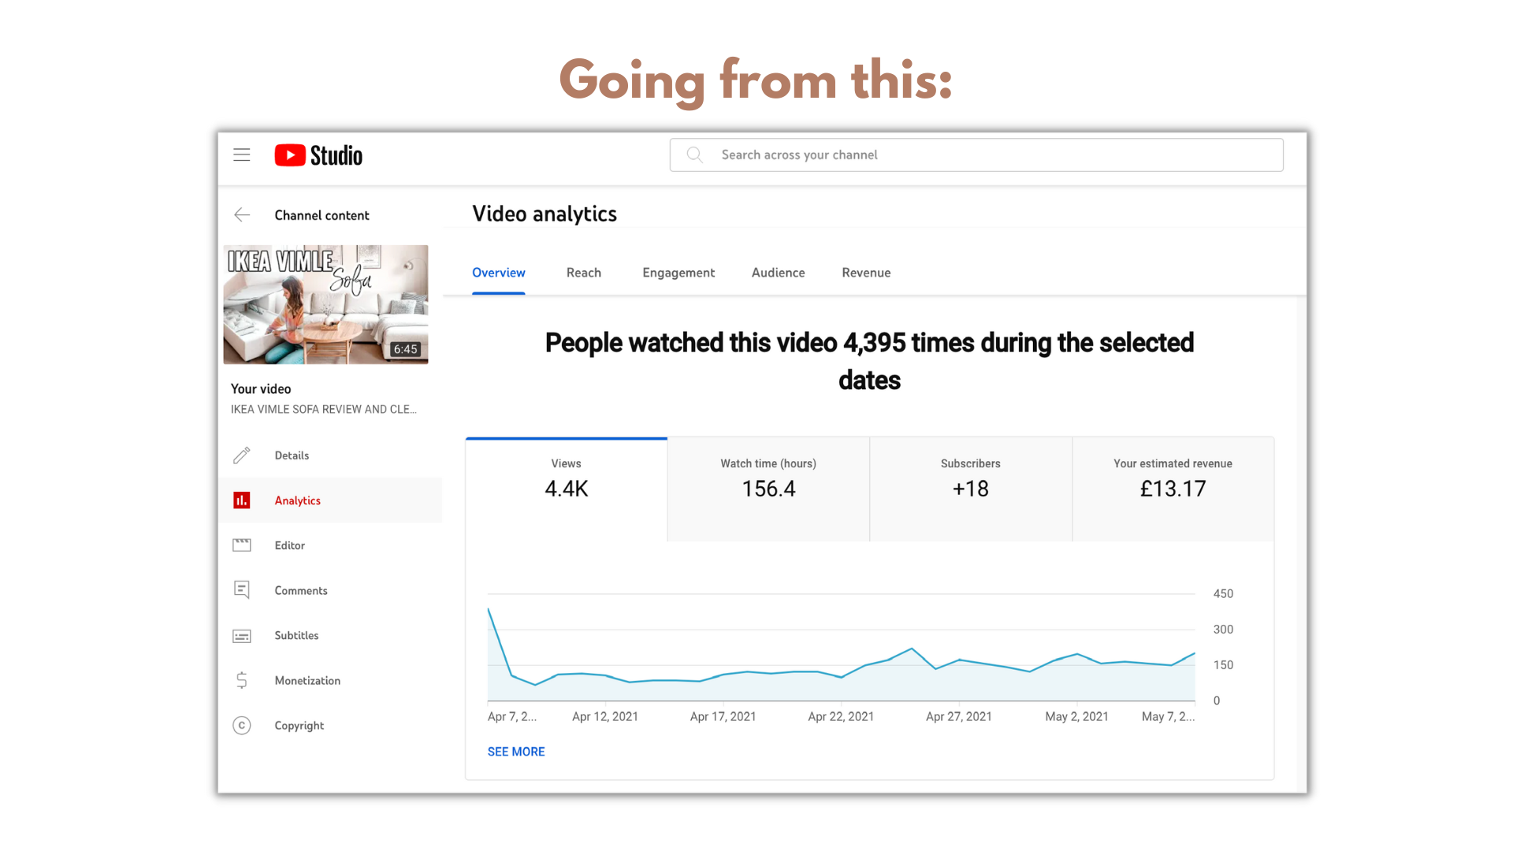
Task: Switch to the Engagement tab
Action: [x=678, y=273]
